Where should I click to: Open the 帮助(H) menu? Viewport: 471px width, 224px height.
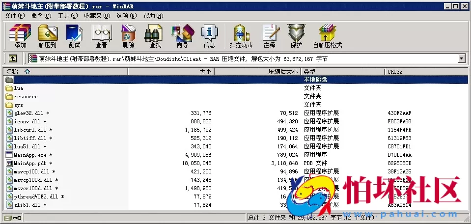tap(153, 16)
